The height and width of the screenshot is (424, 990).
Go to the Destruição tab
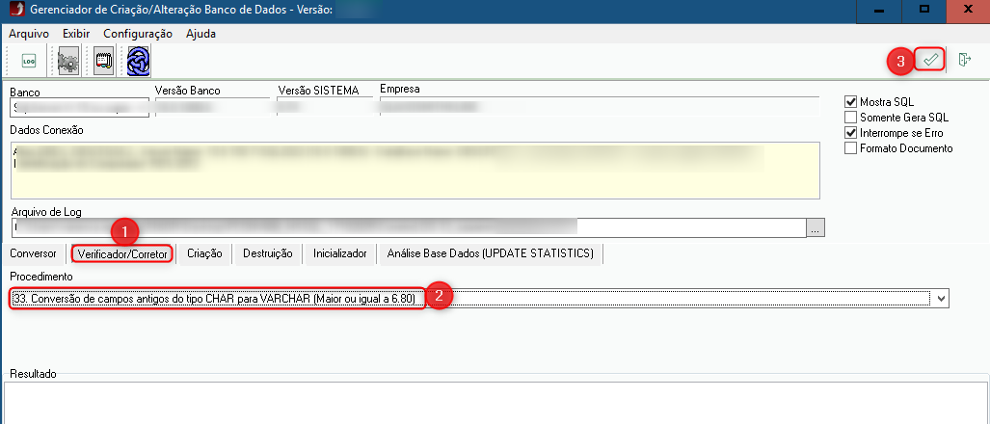[x=268, y=253]
